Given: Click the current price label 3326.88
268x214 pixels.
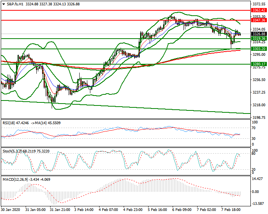Looking at the screenshot, I should (259, 34).
